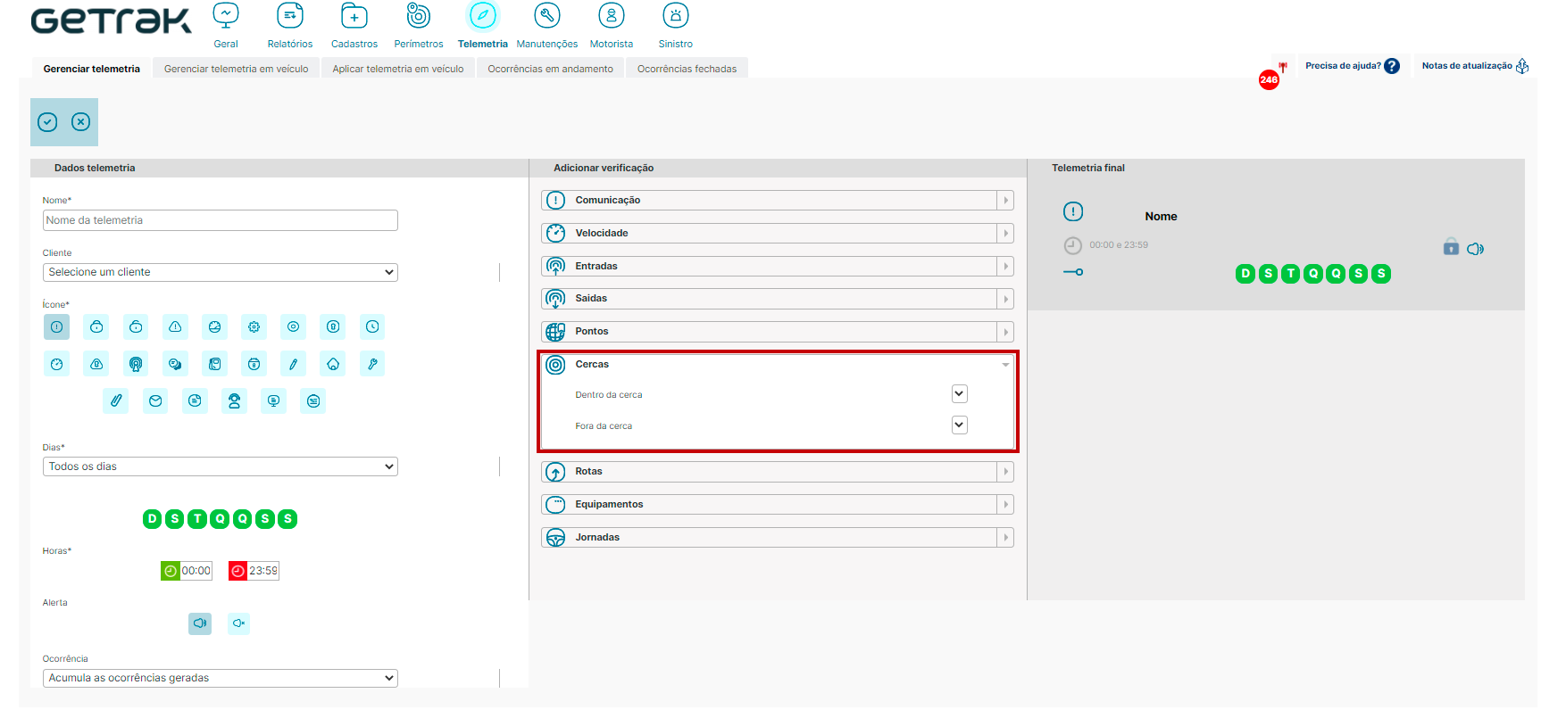Confirm telemetry with the check mark button
This screenshot has height=718, width=1566.
[47, 122]
